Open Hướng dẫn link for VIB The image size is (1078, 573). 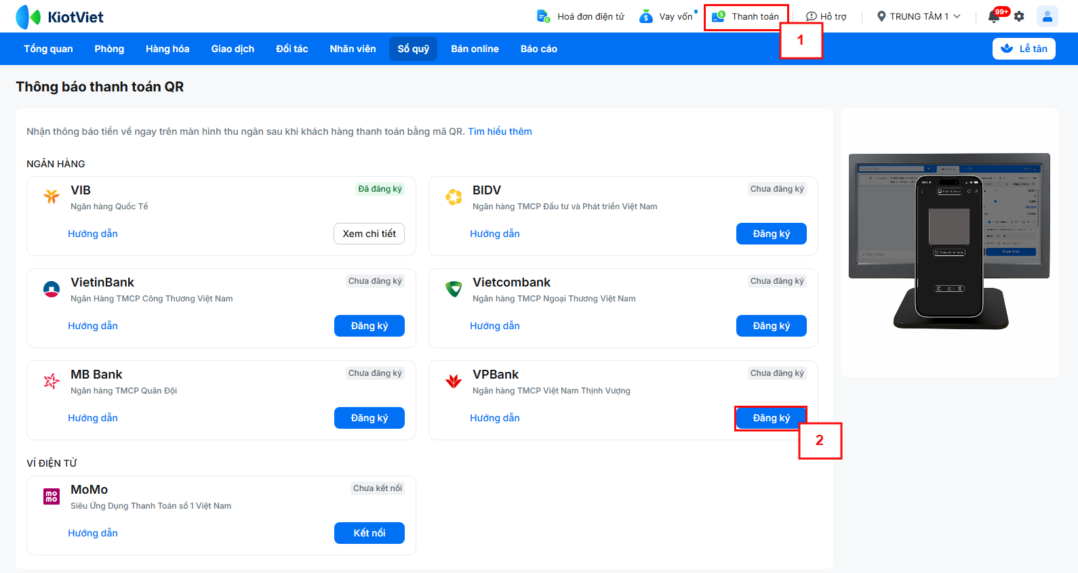(93, 234)
